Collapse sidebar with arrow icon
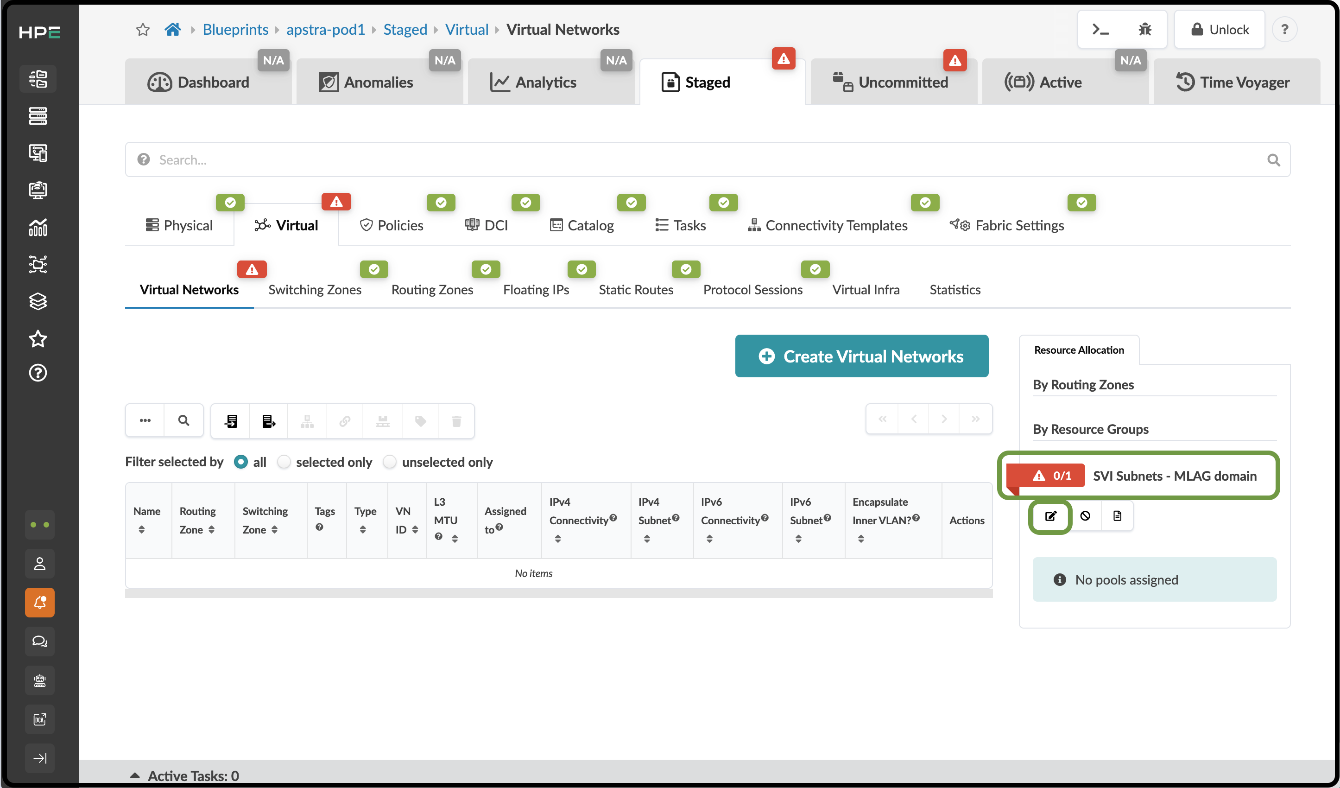Viewport: 1340px width, 788px height. point(40,758)
